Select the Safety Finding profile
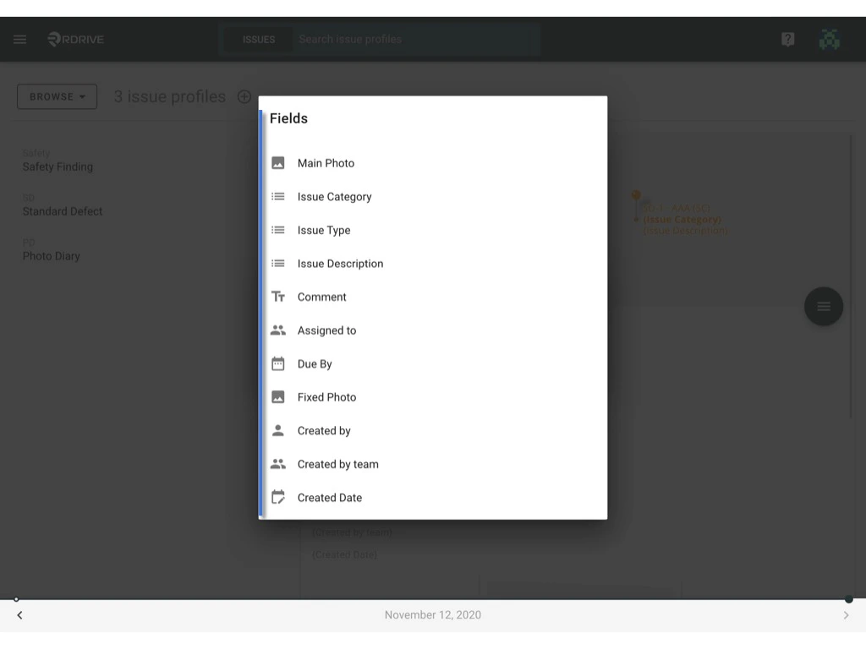 click(58, 166)
